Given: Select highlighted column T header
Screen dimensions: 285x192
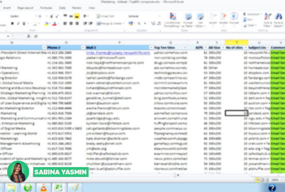Looking at the screenshot, I should [237, 43].
